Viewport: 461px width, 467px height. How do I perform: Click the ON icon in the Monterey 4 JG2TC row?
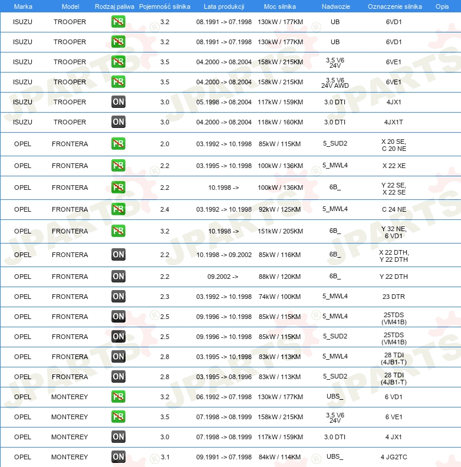tap(118, 456)
